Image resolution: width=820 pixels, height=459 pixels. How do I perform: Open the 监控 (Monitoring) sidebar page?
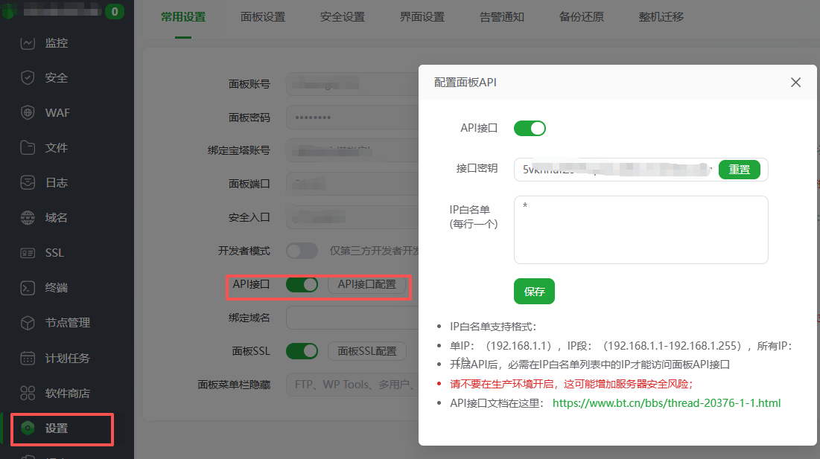52,42
